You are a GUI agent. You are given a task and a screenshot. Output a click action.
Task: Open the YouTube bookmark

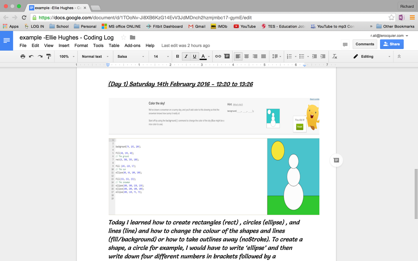pos(245,26)
